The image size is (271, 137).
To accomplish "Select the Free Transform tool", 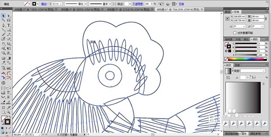I will [x=9, y=48].
